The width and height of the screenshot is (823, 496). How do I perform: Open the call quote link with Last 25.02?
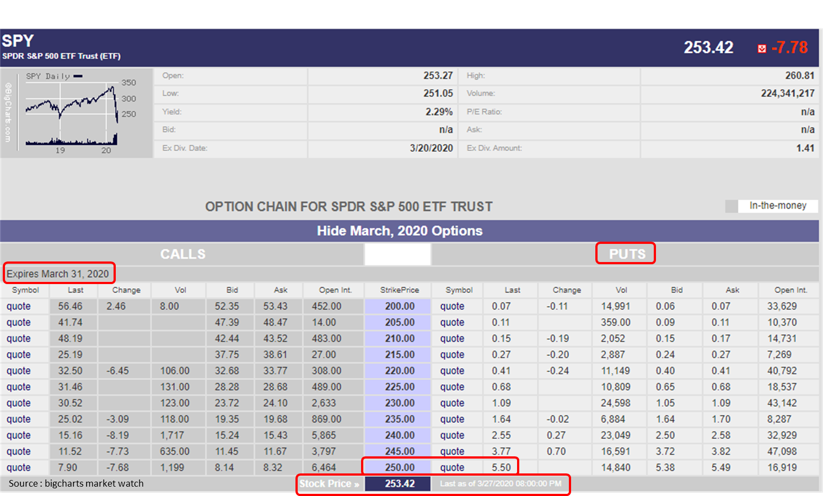click(19, 419)
